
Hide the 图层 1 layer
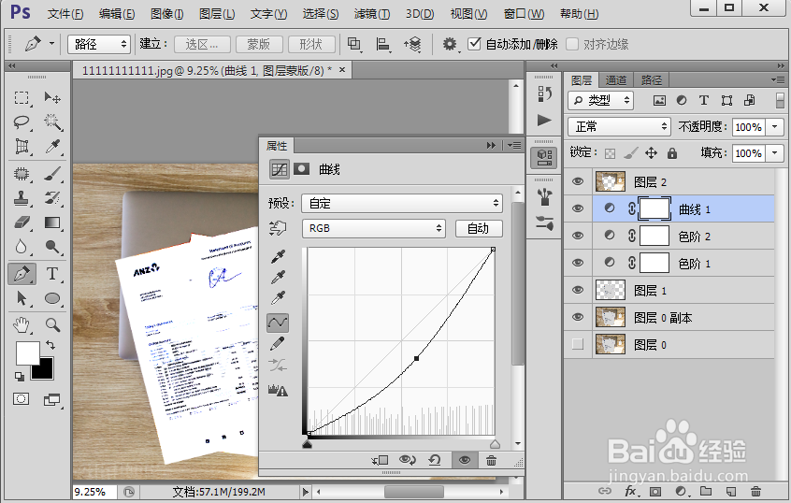[x=578, y=290]
